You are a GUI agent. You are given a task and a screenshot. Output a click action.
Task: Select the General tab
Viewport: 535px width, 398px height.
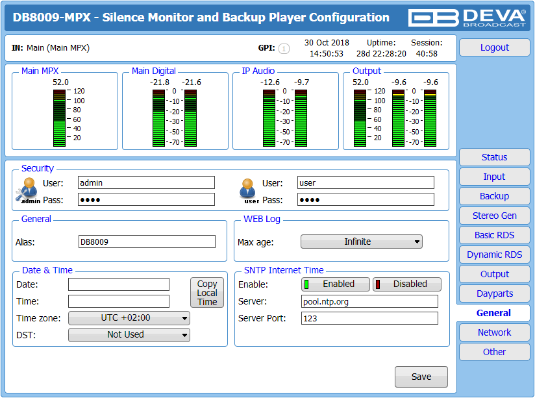point(493,313)
